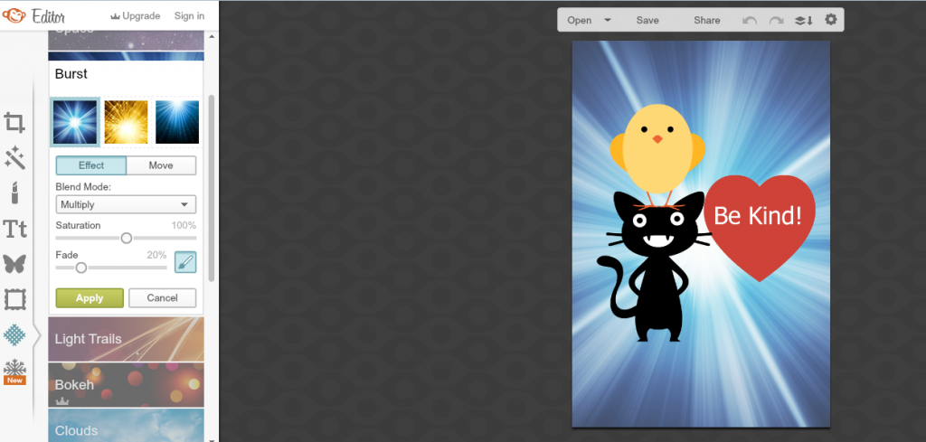The height and width of the screenshot is (442, 926).
Task: Open the butterfly Overlays tool
Action: click(x=14, y=264)
